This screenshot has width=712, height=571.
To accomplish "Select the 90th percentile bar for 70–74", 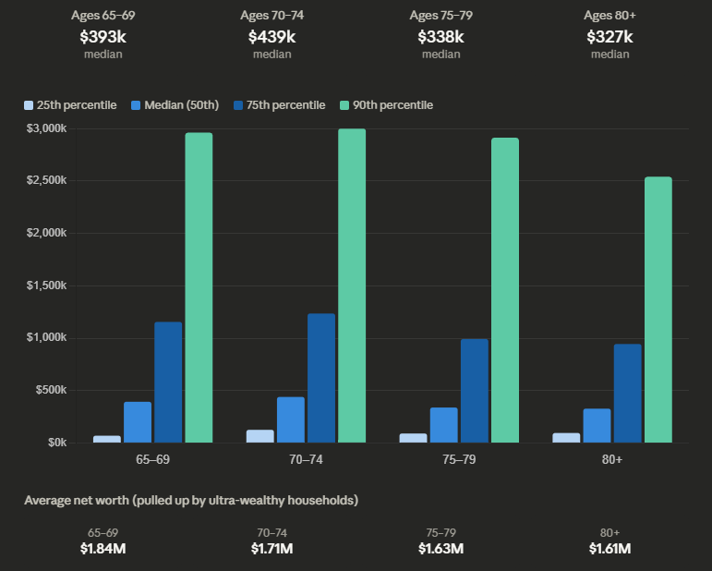I will click(x=352, y=285).
